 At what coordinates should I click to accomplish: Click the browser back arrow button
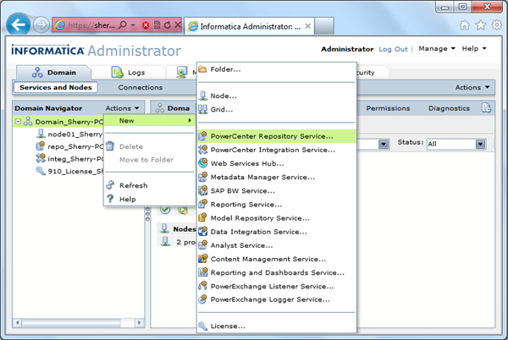(18, 25)
